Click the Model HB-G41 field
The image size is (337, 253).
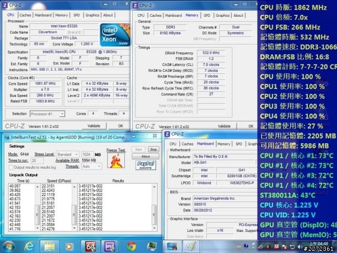tap(224, 163)
